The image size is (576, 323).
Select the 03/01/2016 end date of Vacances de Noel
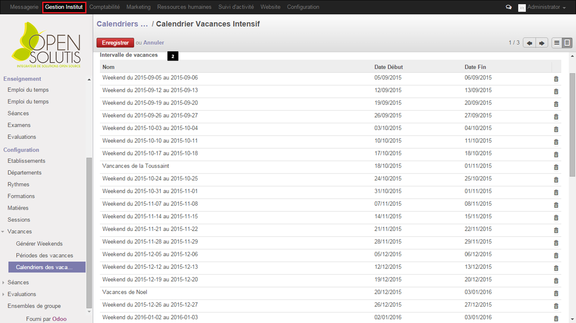point(478,292)
